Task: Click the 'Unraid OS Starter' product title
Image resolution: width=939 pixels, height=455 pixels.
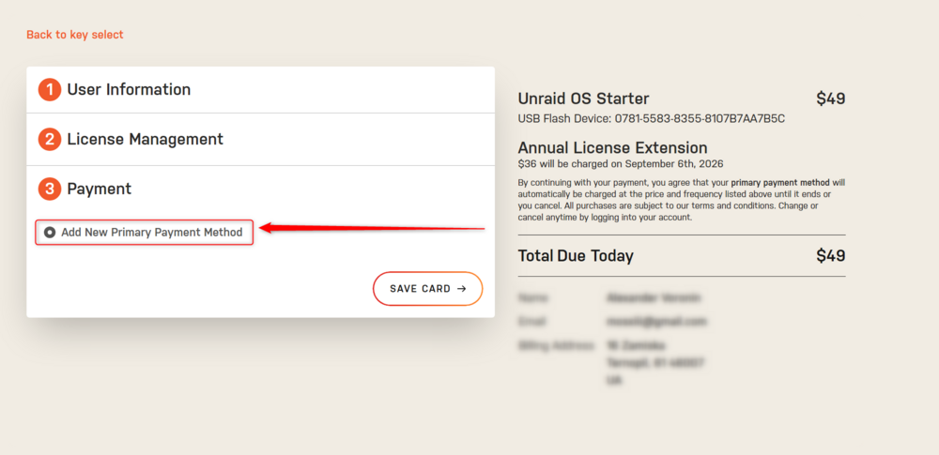Action: tap(583, 99)
